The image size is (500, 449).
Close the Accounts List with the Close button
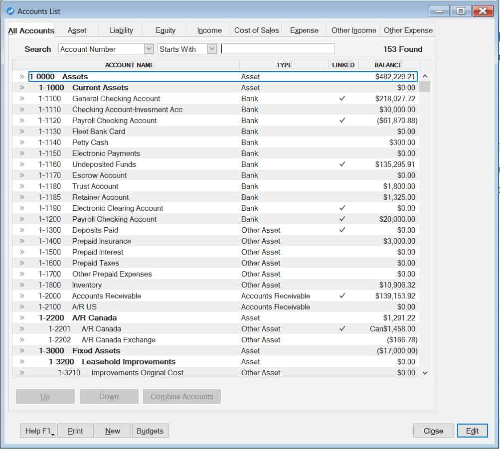coord(433,431)
